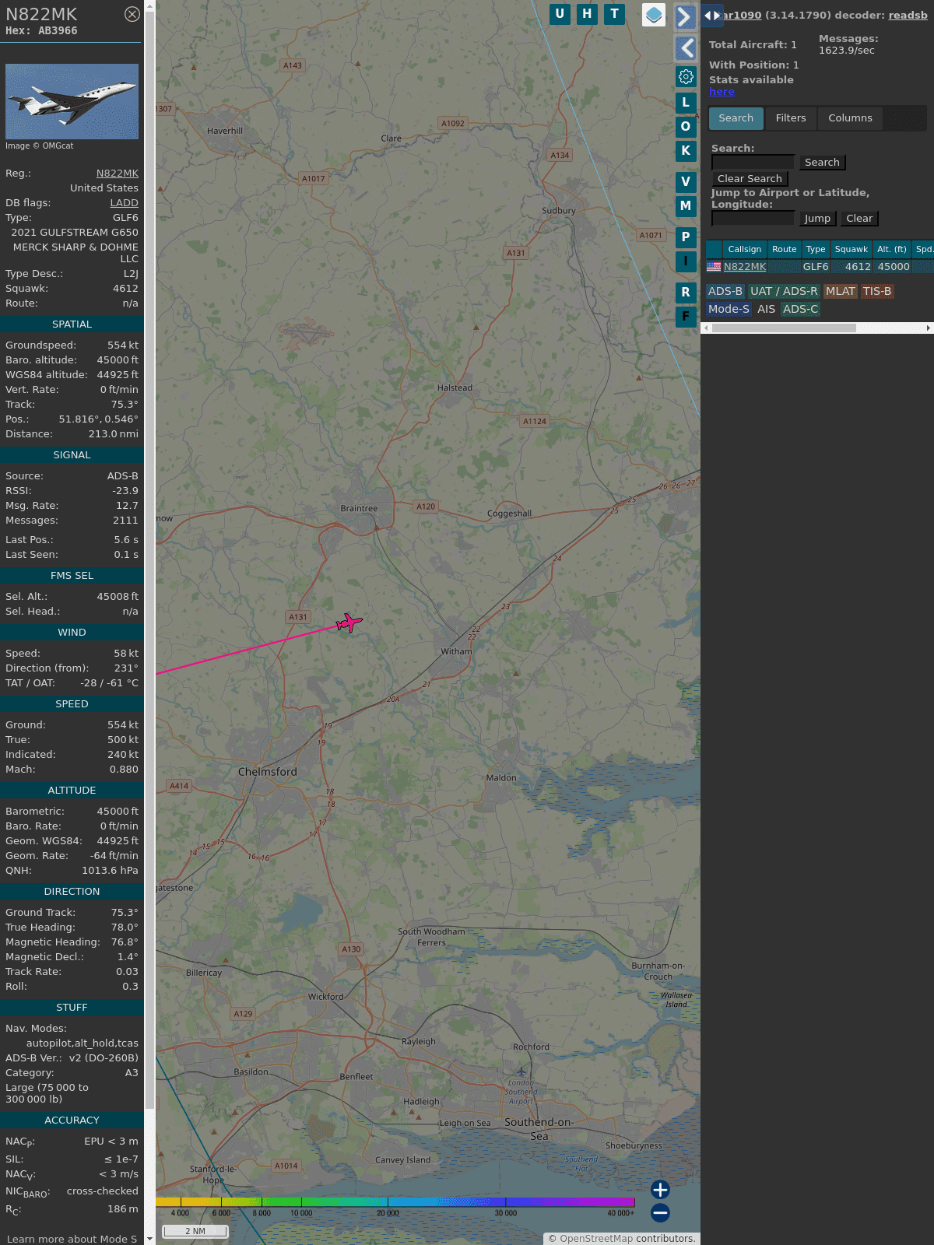Open Learn more about Mode S link
The width and height of the screenshot is (934, 1245).
click(72, 1239)
